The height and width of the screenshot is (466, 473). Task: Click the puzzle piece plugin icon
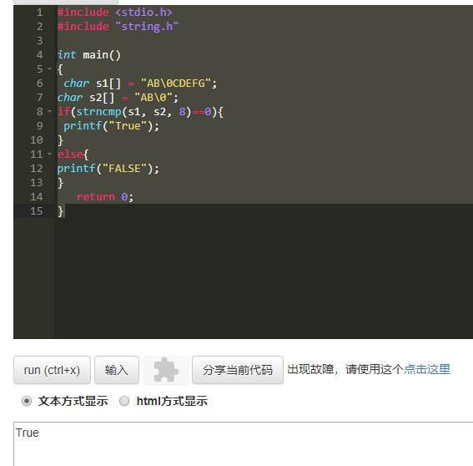tap(166, 370)
